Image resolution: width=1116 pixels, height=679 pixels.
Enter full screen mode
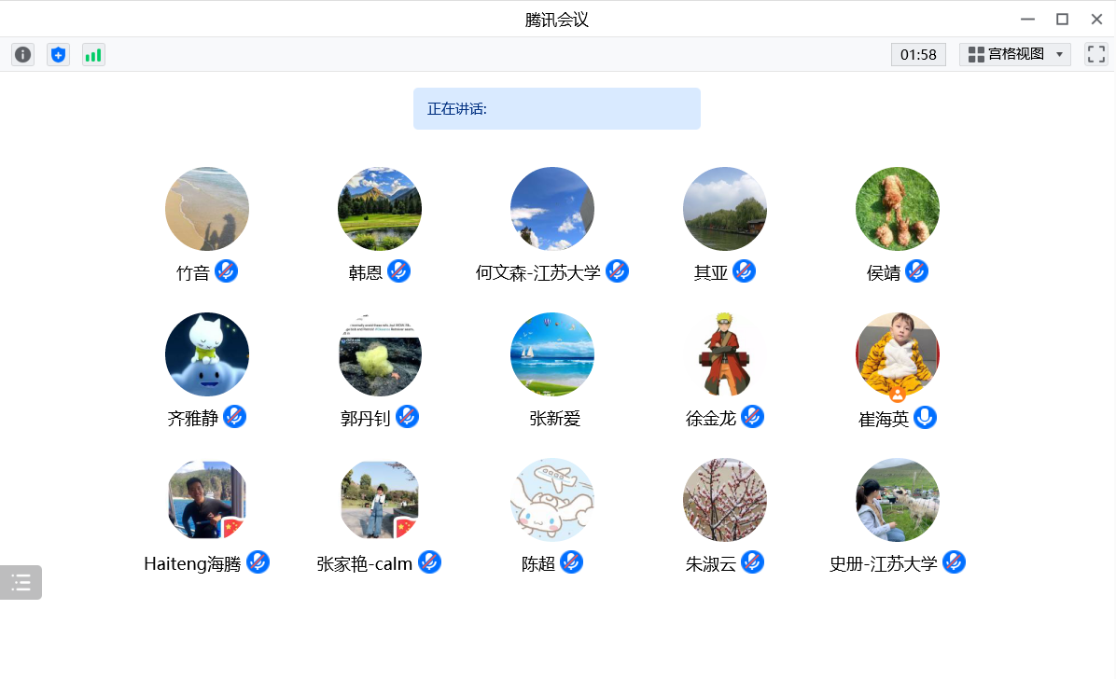point(1095,54)
